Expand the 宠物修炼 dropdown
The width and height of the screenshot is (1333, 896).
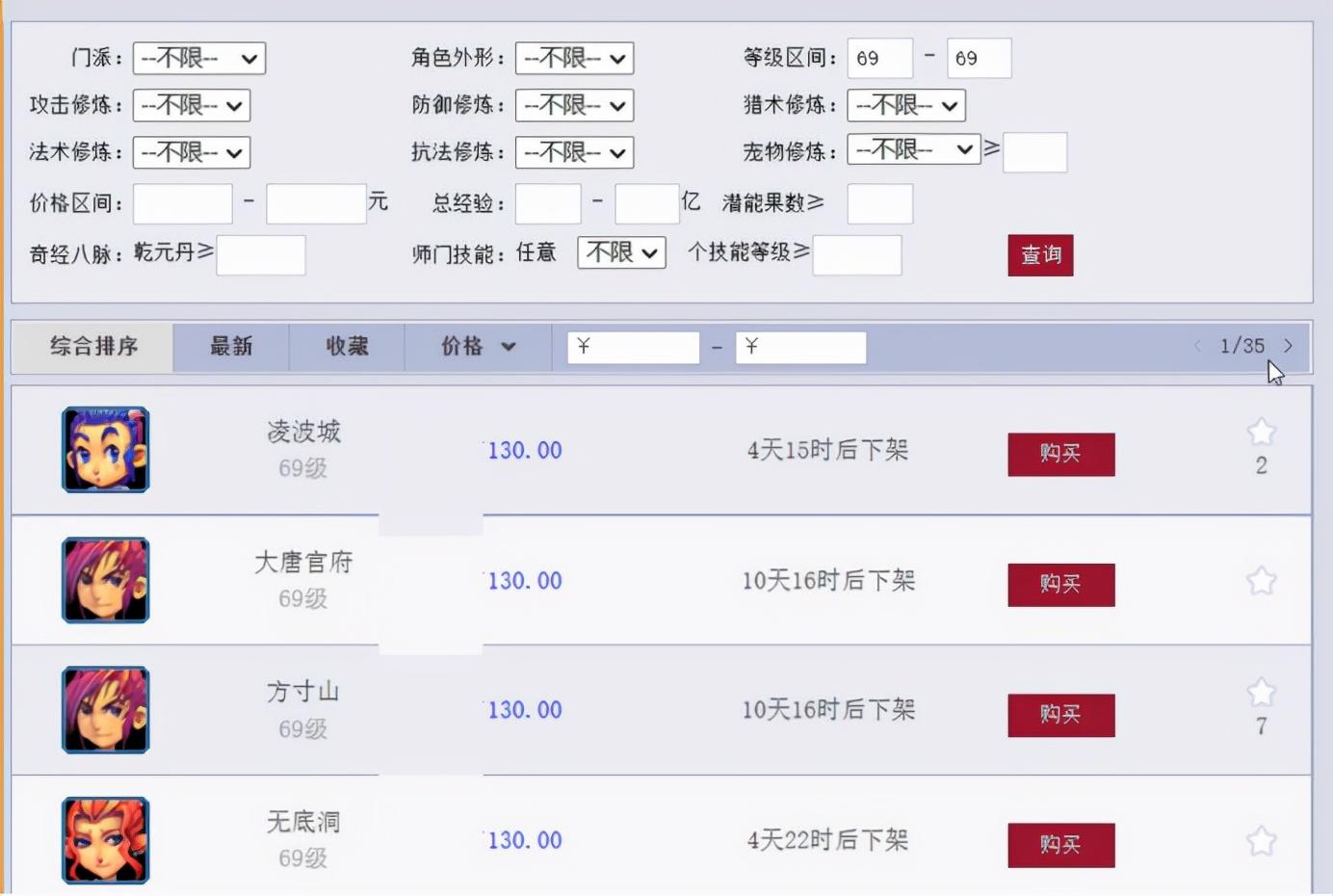click(x=913, y=150)
